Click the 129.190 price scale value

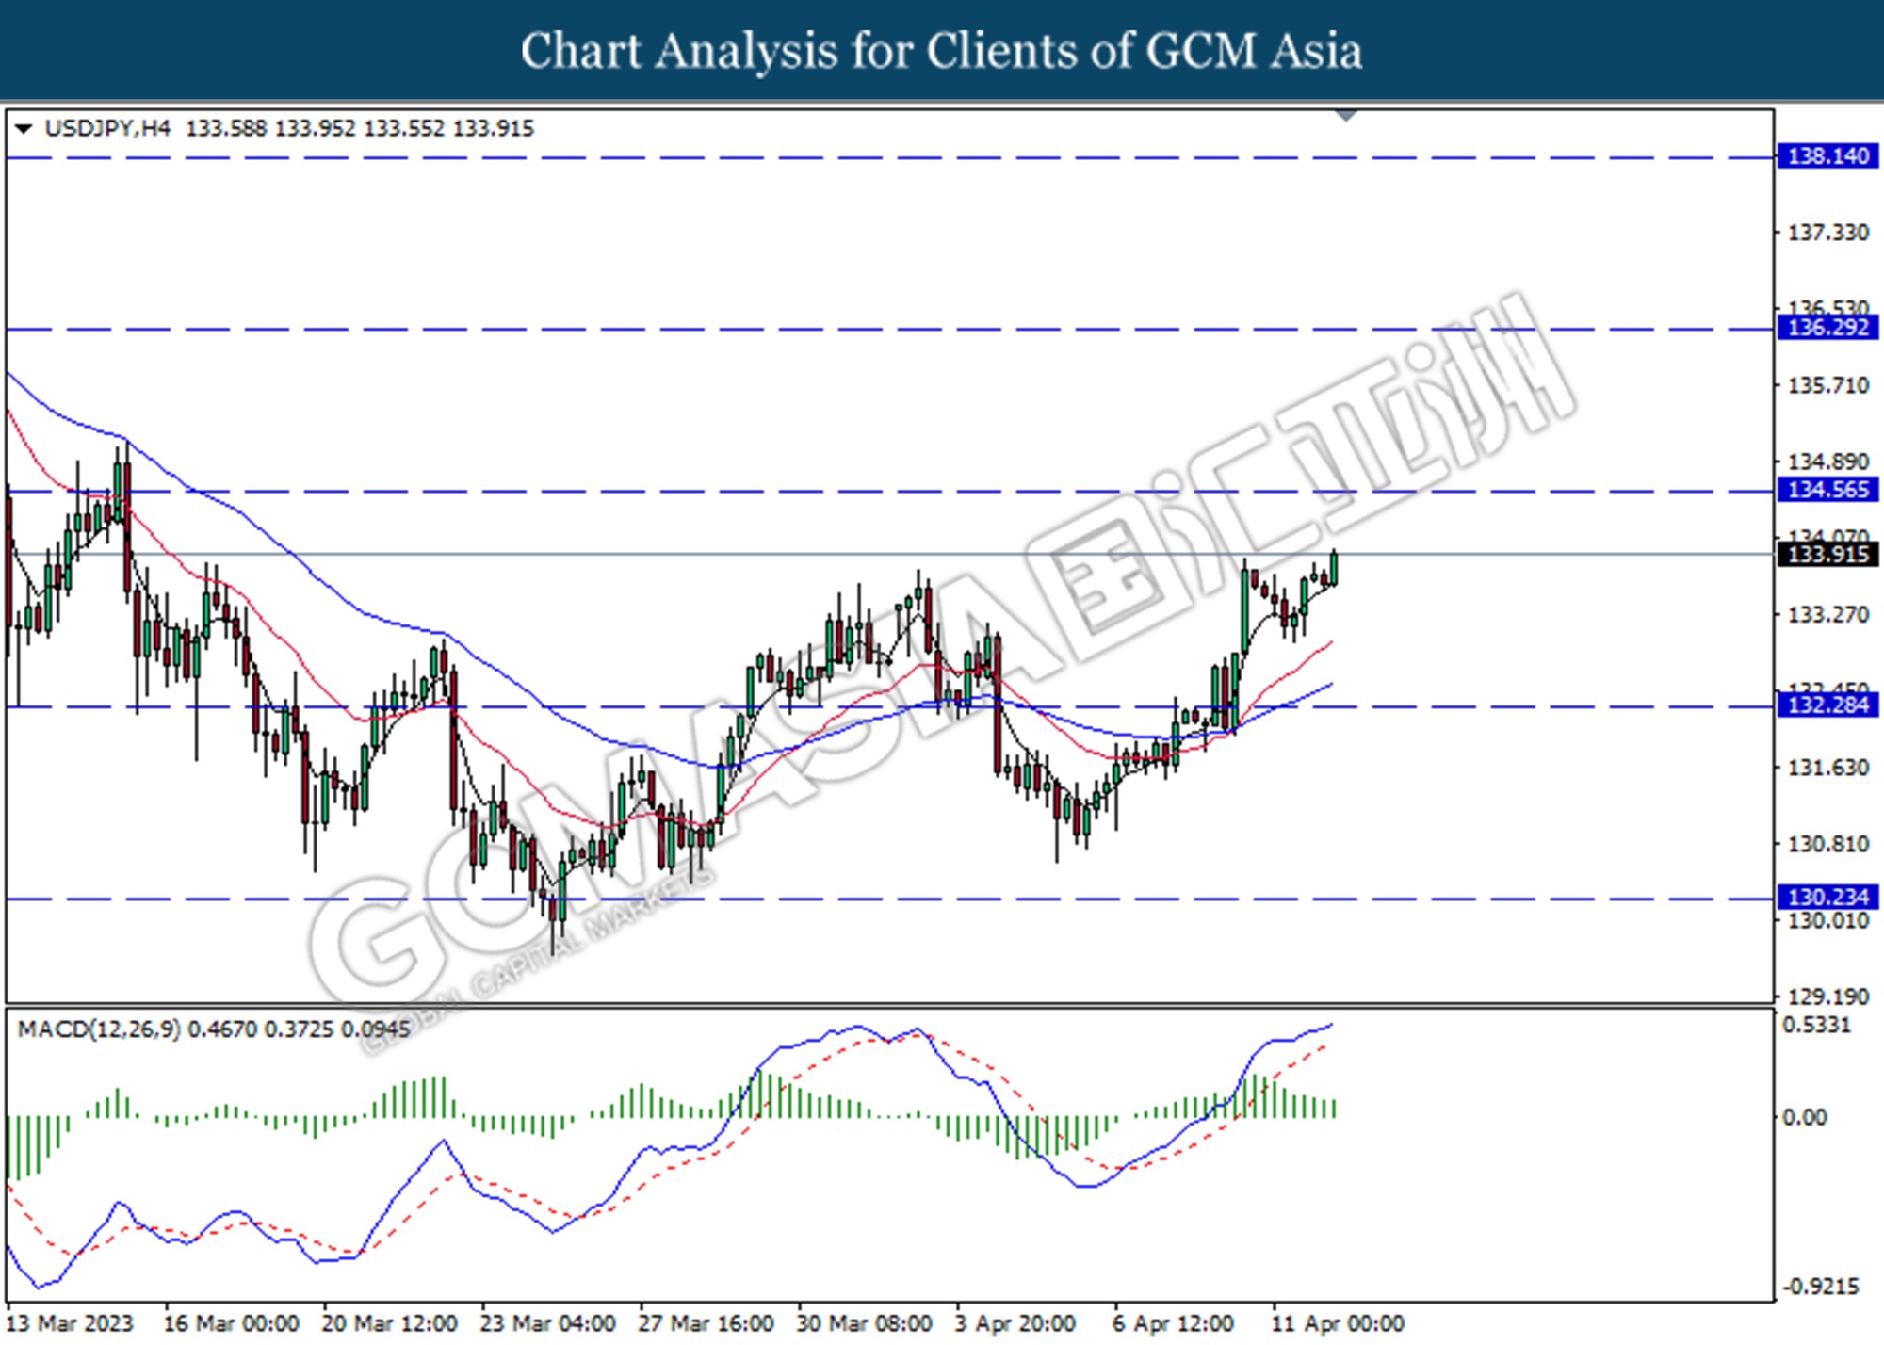(x=1827, y=997)
